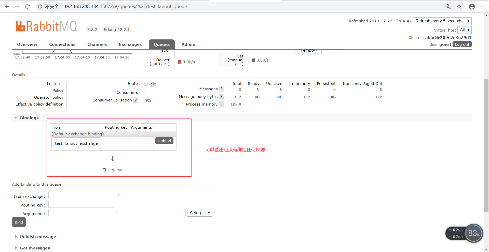The image size is (489, 252).
Task: Switch to the Admin tab
Action: click(x=188, y=44)
